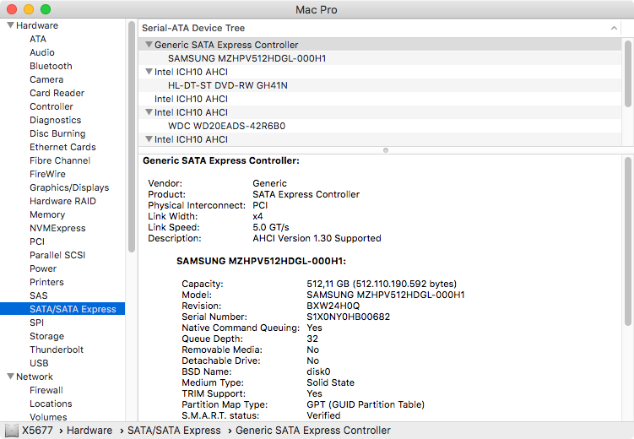The height and width of the screenshot is (439, 634).
Task: Select USB in the sidebar
Action: 39,363
